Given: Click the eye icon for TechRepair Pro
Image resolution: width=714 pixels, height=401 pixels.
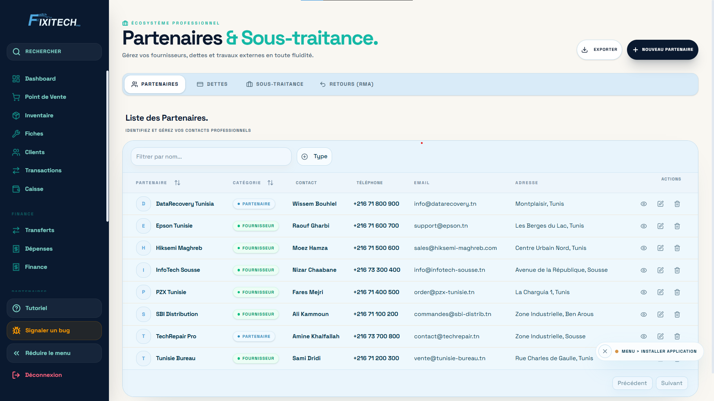Looking at the screenshot, I should [644, 336].
